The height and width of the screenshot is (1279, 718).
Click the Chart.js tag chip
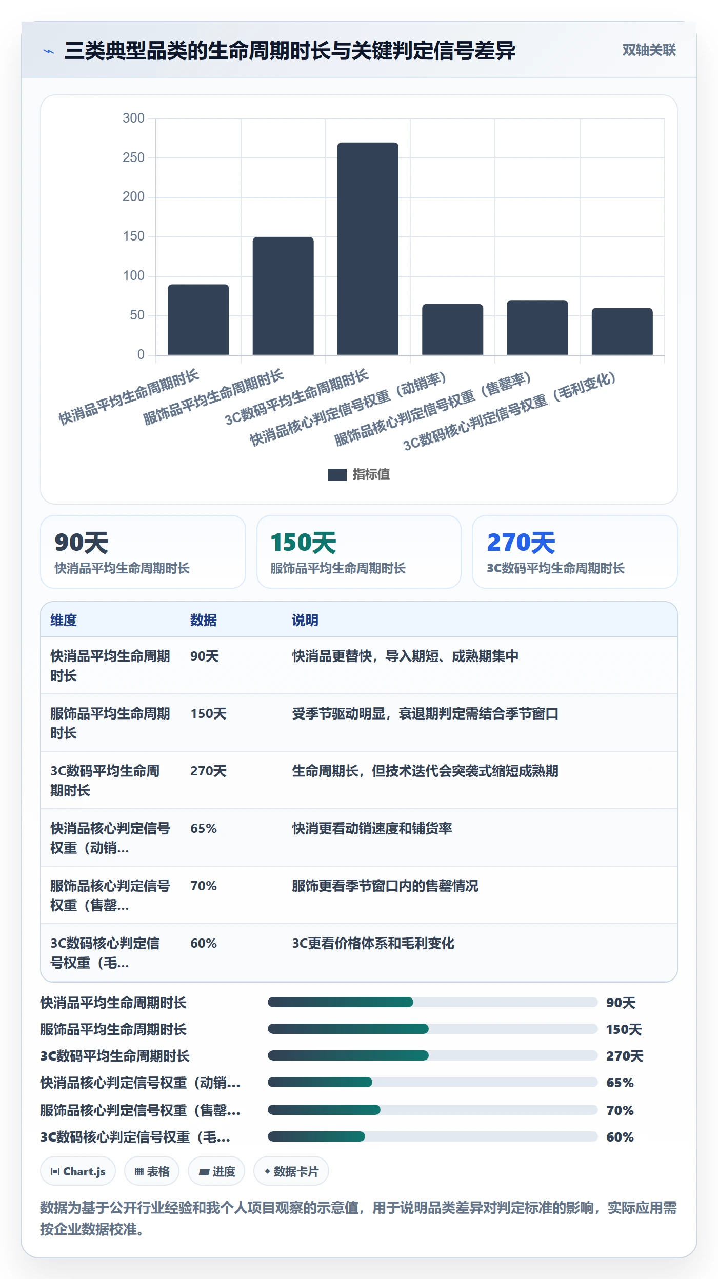(x=78, y=1171)
